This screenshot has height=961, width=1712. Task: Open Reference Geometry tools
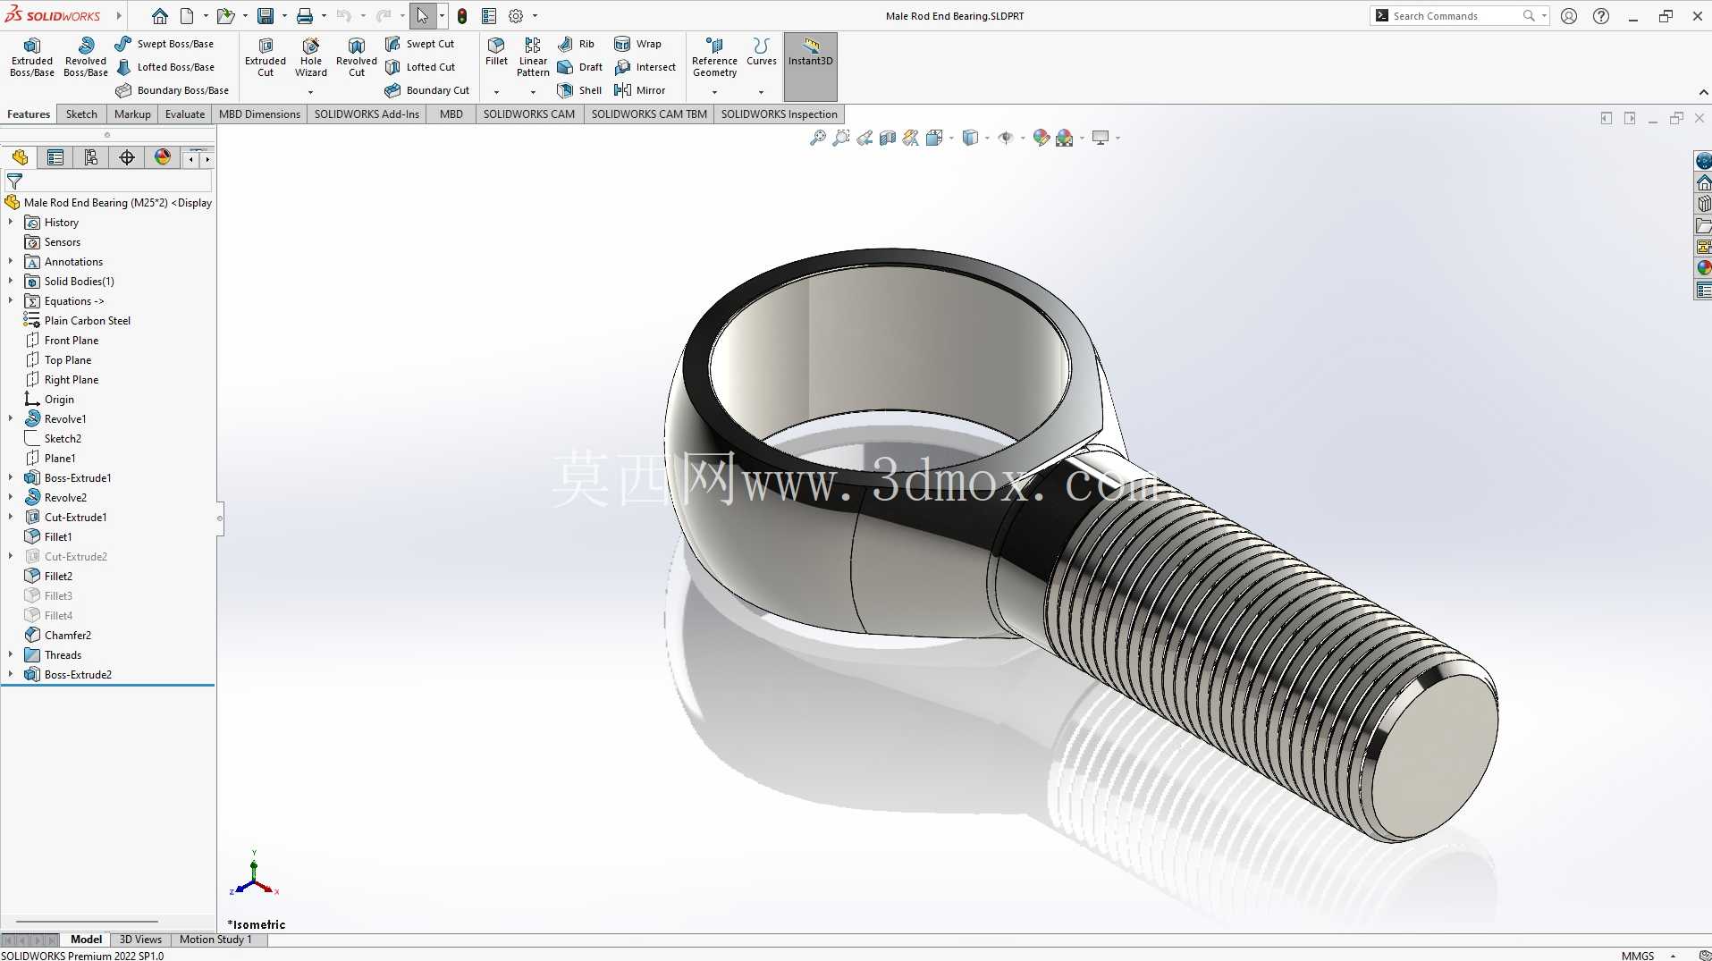[714, 57]
